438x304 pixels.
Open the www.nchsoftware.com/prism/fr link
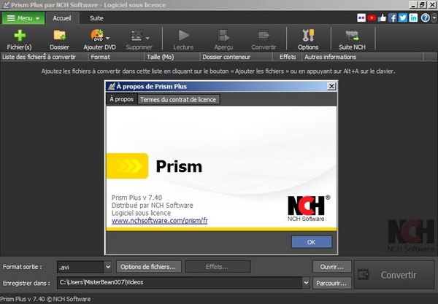tap(159, 221)
